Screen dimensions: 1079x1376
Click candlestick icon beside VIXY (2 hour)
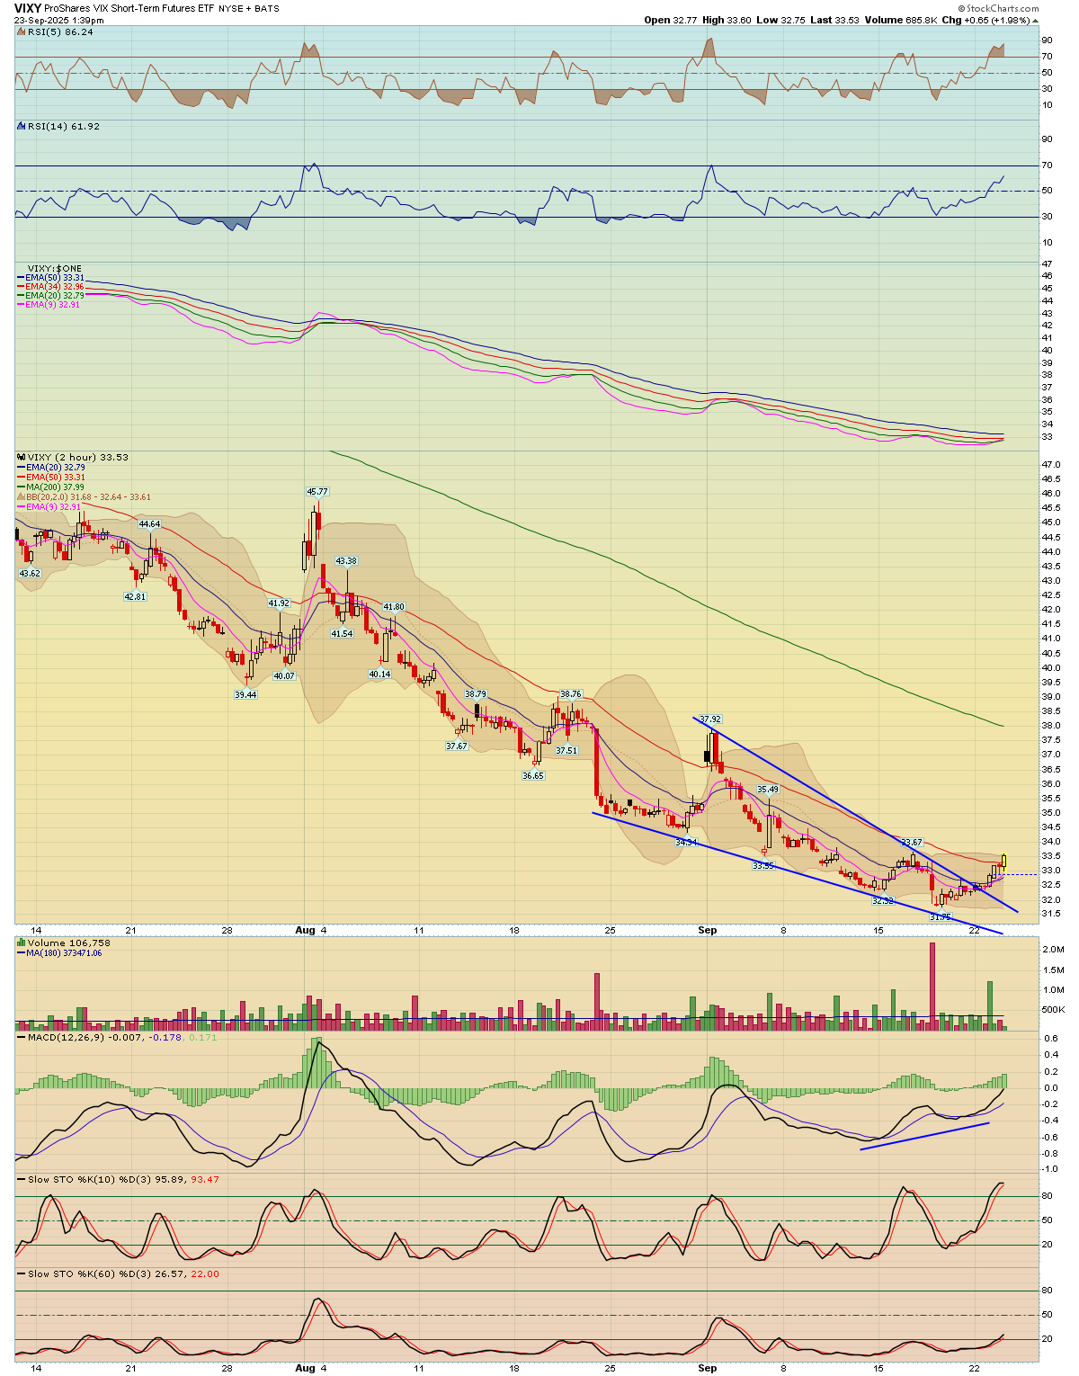click(x=22, y=458)
